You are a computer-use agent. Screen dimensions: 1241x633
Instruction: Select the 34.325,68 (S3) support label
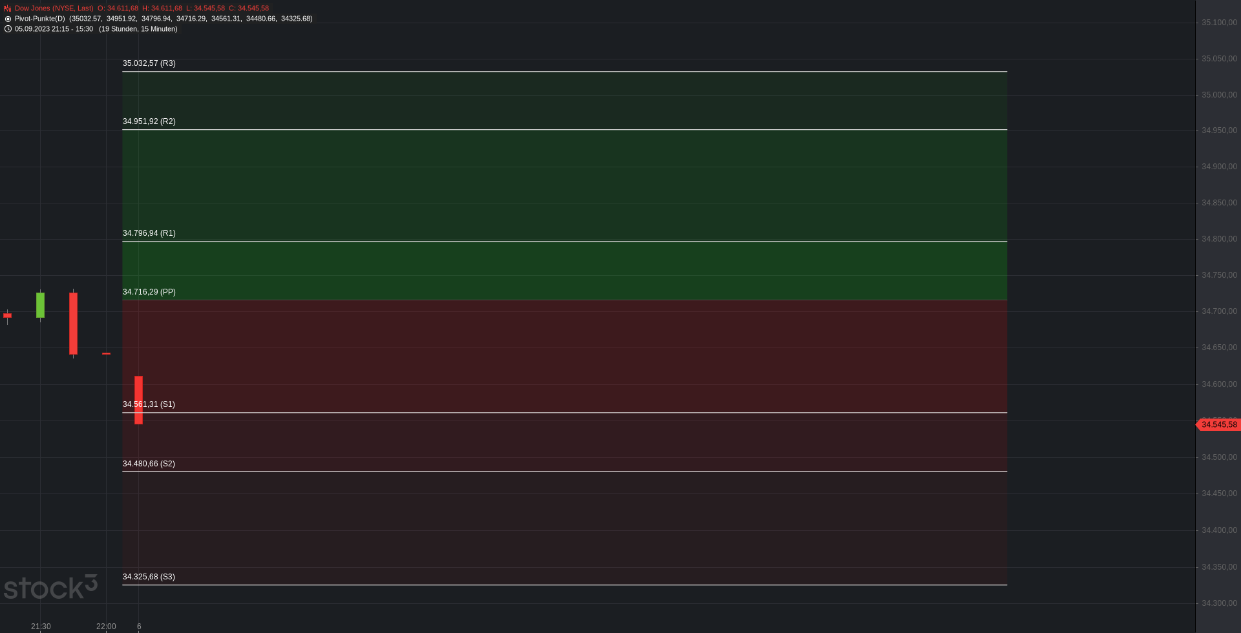149,577
